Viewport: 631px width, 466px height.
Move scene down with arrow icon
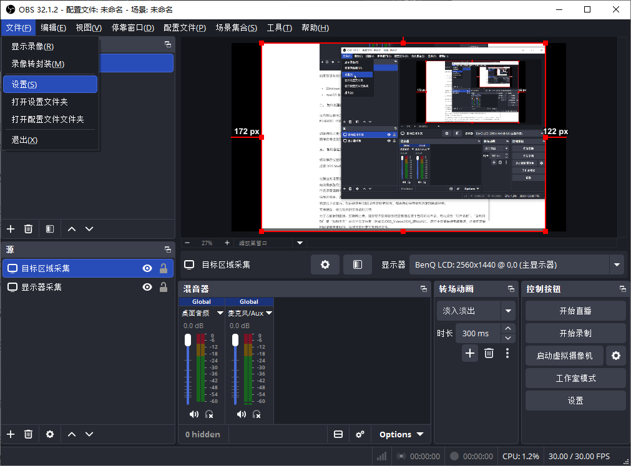pos(89,229)
